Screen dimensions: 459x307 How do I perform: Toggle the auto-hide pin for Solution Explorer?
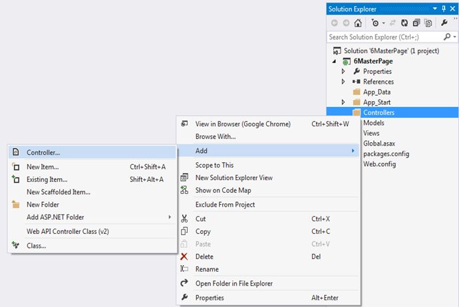[444, 9]
